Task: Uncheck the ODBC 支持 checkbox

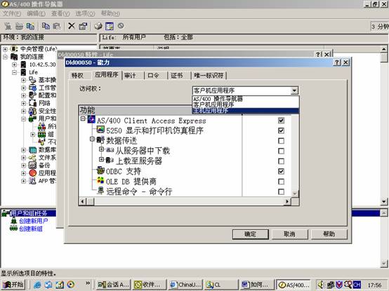Action: (x=281, y=171)
